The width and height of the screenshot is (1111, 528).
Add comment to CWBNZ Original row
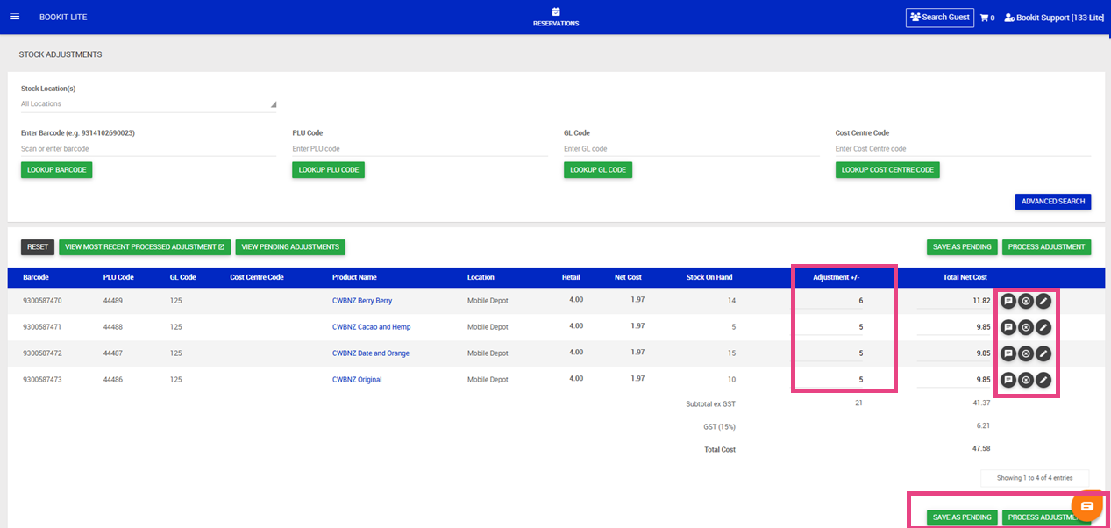click(x=1008, y=380)
